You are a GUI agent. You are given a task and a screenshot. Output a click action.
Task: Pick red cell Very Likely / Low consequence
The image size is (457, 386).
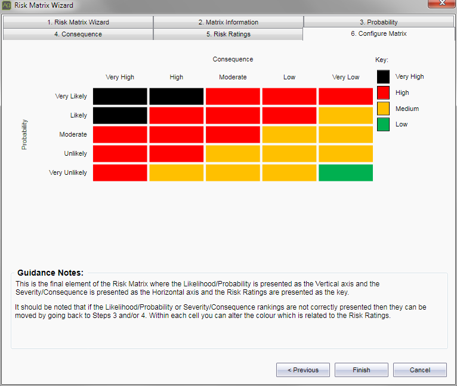tap(289, 96)
